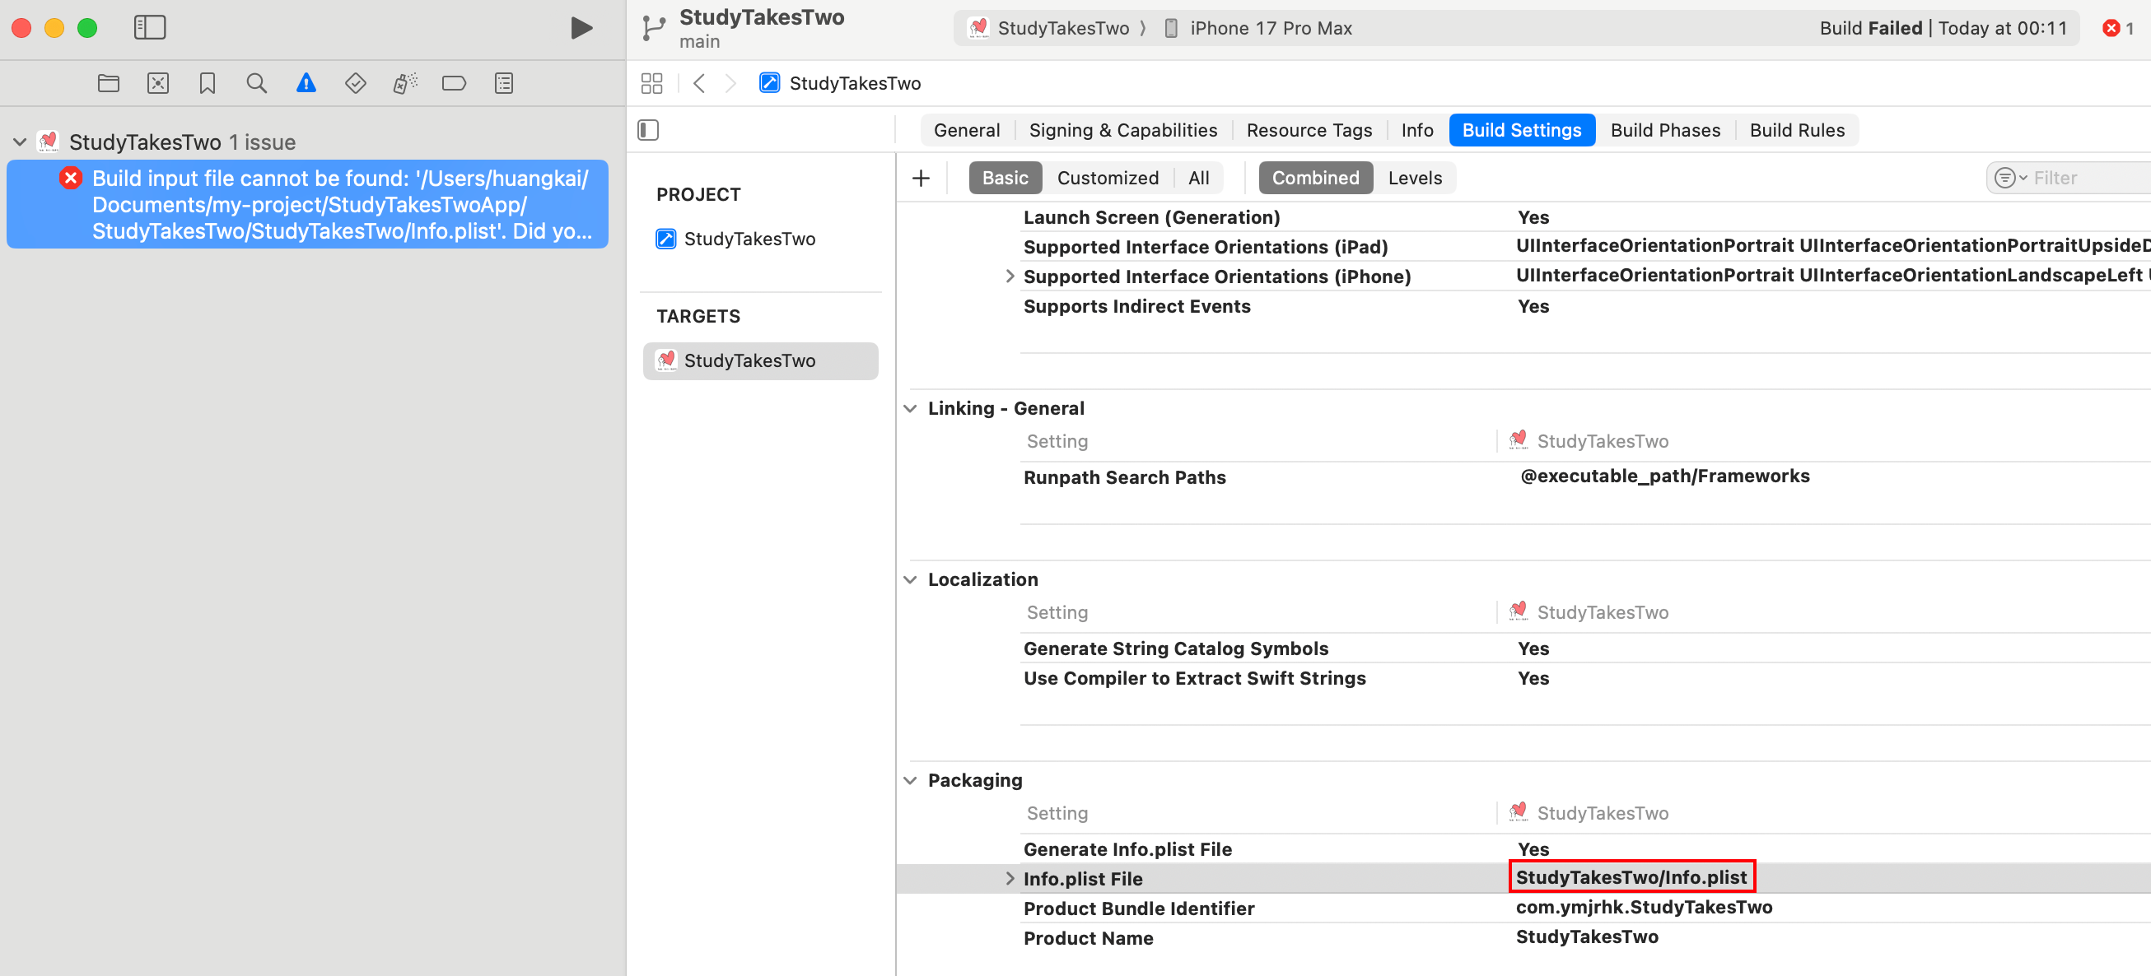Toggle the navigator sidebar visibility
This screenshot has height=976, width=2151.
(x=151, y=27)
